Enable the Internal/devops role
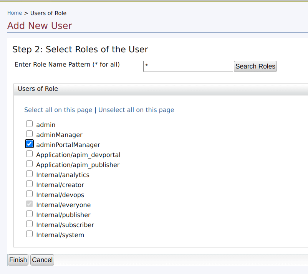The width and height of the screenshot is (308, 274). coord(29,194)
